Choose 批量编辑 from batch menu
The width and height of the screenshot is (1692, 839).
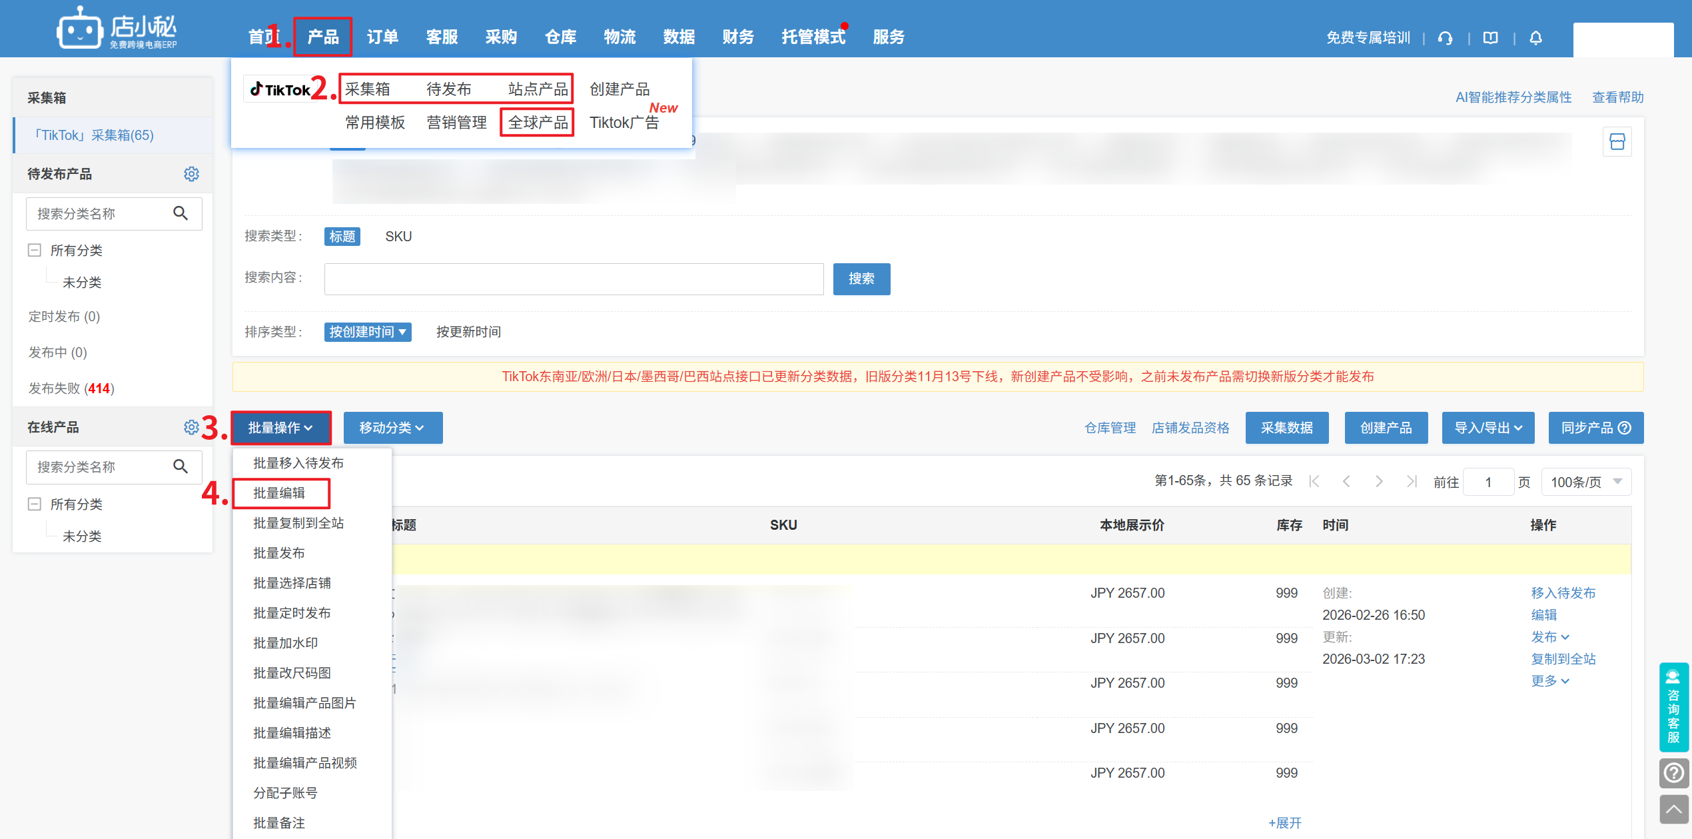pos(280,493)
